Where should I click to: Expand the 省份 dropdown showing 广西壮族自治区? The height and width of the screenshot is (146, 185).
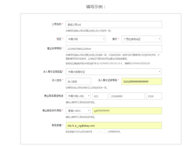point(141,39)
